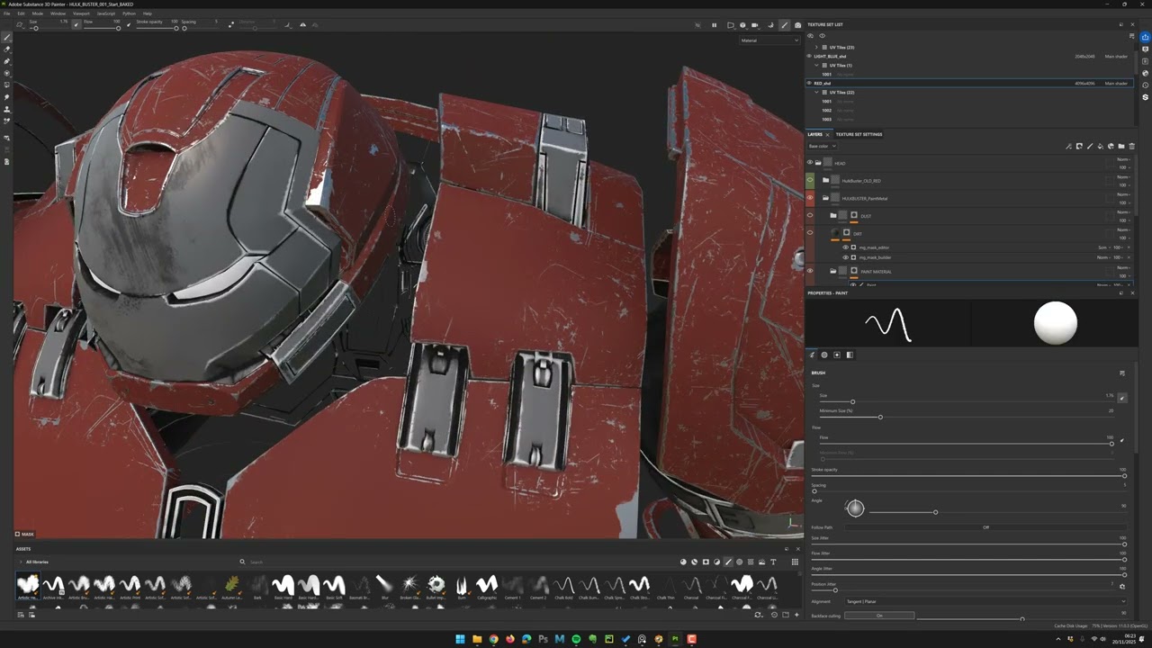Open the Base color channel dropdown
Viewport: 1152px width, 648px height.
pyautogui.click(x=823, y=146)
